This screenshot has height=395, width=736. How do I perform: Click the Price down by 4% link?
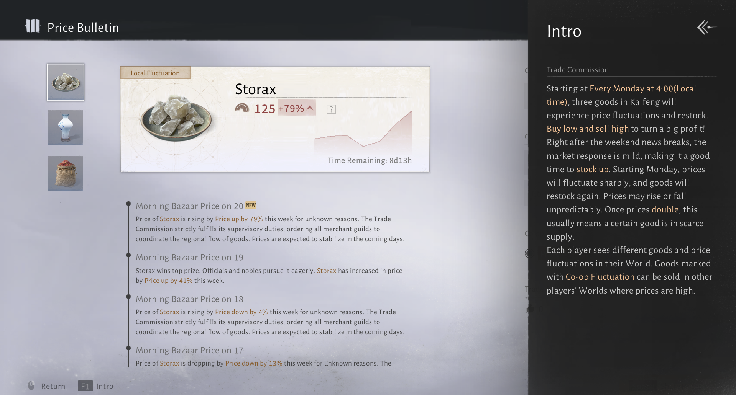pos(242,312)
